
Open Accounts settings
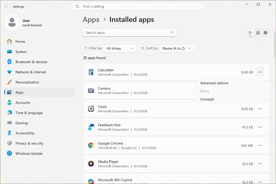click(40, 103)
